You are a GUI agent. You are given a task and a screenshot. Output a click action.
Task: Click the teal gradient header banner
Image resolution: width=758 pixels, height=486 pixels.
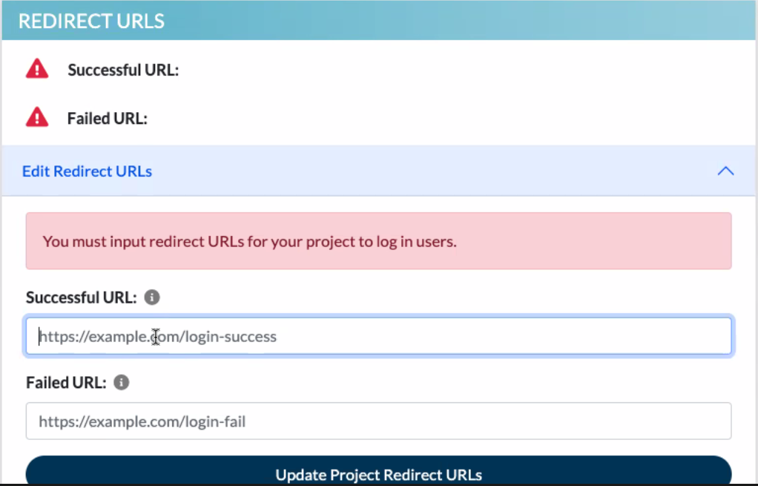tap(378, 20)
